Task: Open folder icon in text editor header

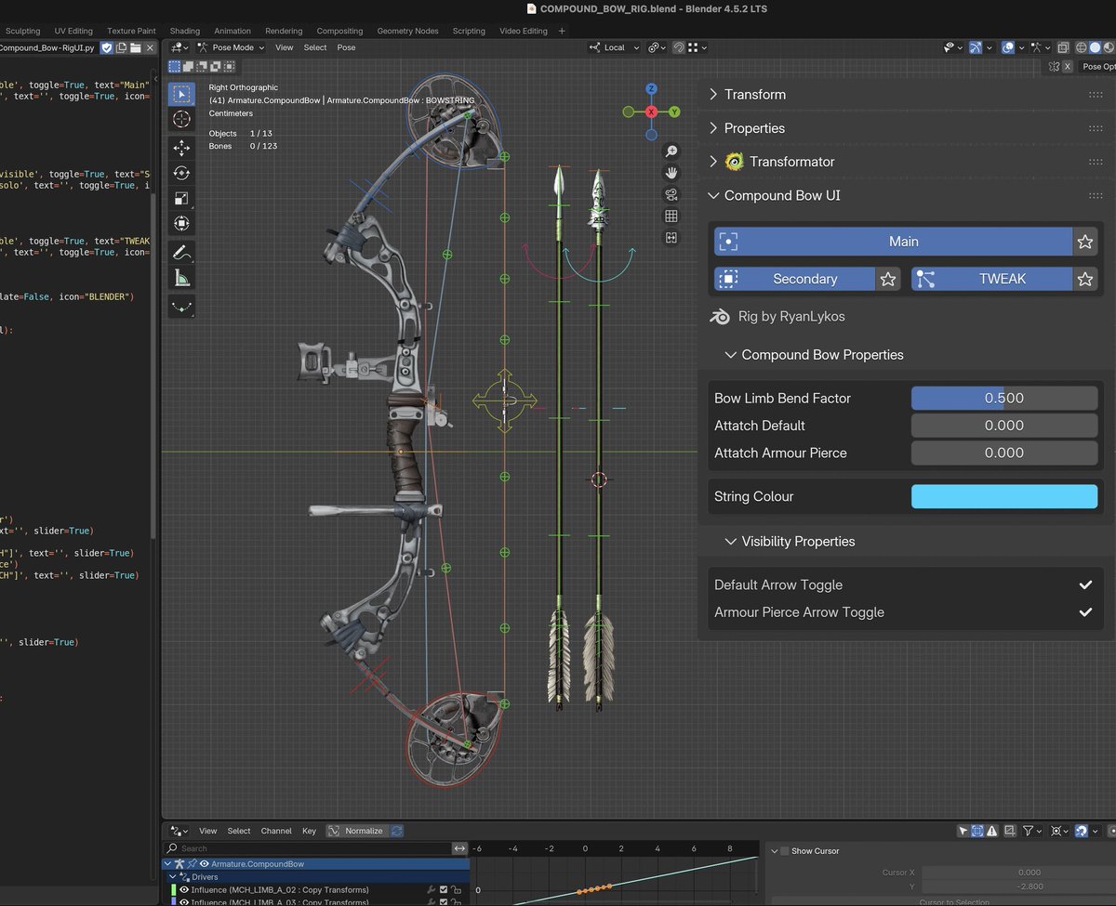Action: click(x=135, y=47)
